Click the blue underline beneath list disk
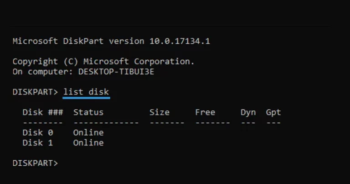Screen dimensions: 350x184 (x=87, y=98)
